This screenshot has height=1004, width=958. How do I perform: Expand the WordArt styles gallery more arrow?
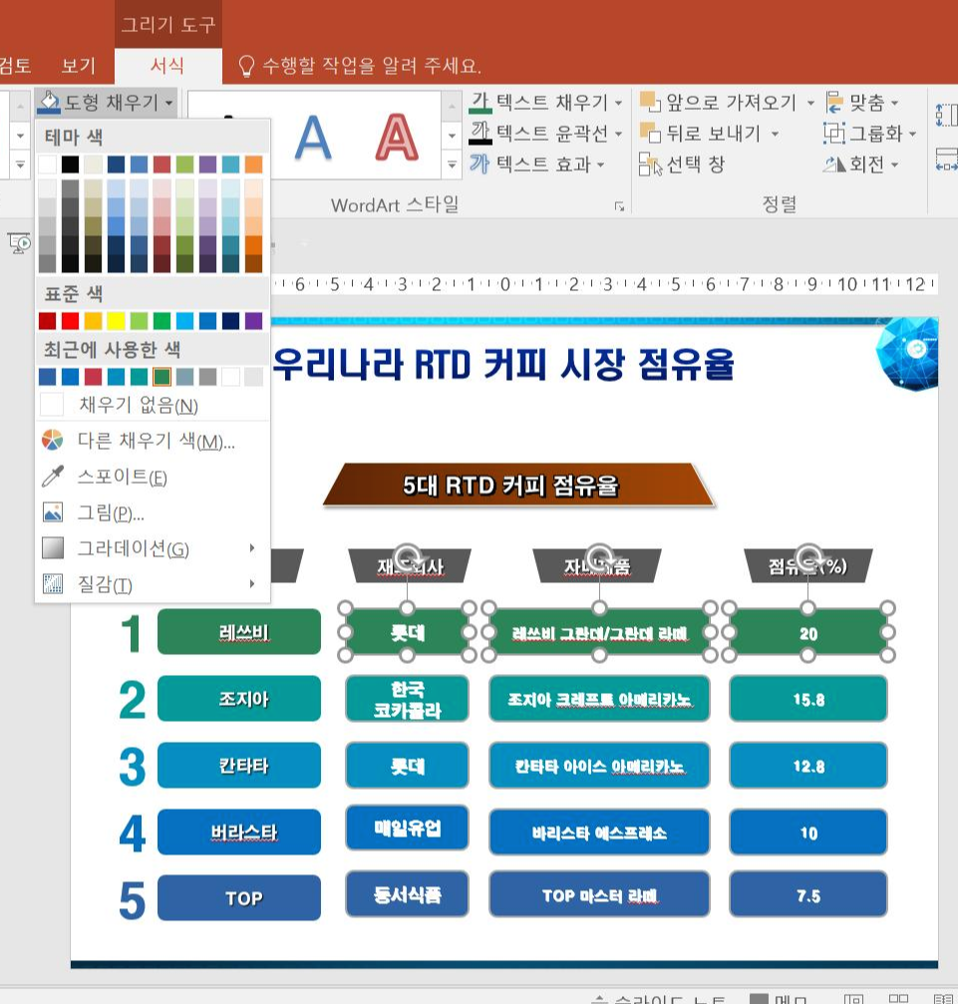[453, 166]
